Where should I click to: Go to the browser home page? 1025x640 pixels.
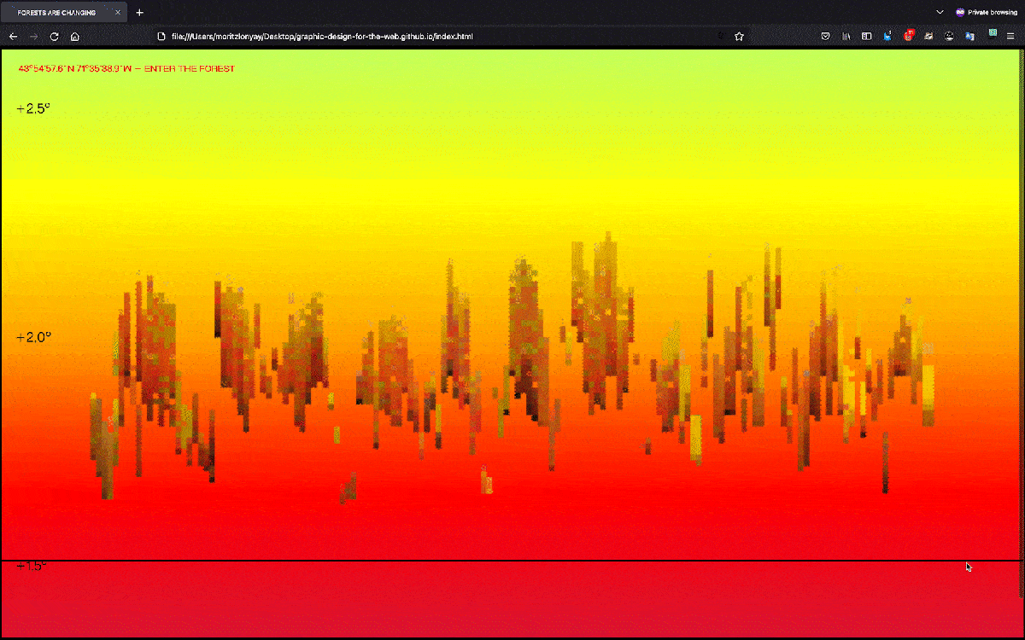75,37
